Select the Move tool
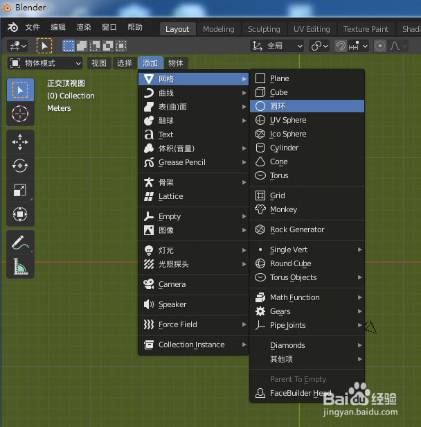421x427 pixels. point(20,142)
